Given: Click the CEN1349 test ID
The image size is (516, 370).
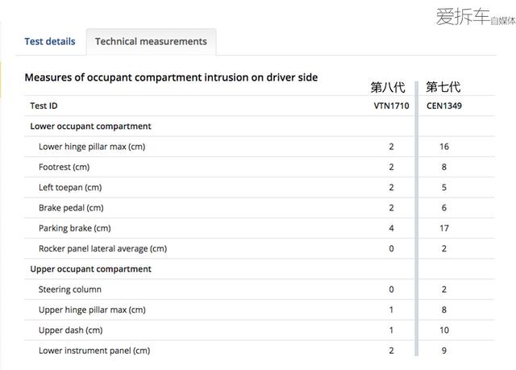Looking at the screenshot, I should pyautogui.click(x=444, y=106).
